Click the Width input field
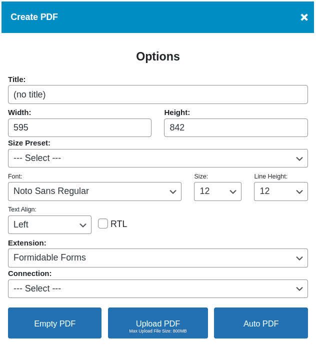Viewport: 316px width, 353px height. (79, 127)
